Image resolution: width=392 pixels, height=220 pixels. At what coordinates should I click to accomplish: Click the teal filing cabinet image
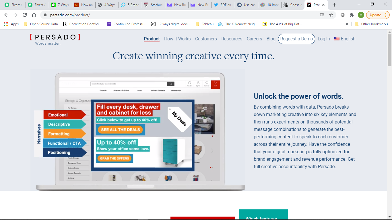[173, 152]
